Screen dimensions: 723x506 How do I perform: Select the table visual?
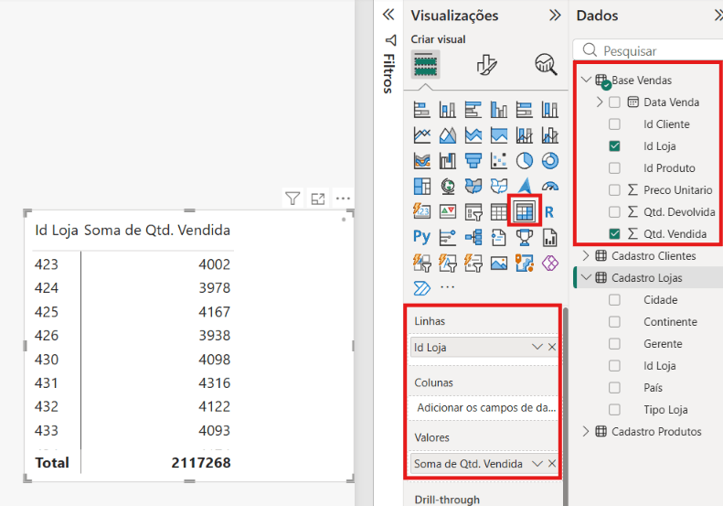click(x=499, y=212)
